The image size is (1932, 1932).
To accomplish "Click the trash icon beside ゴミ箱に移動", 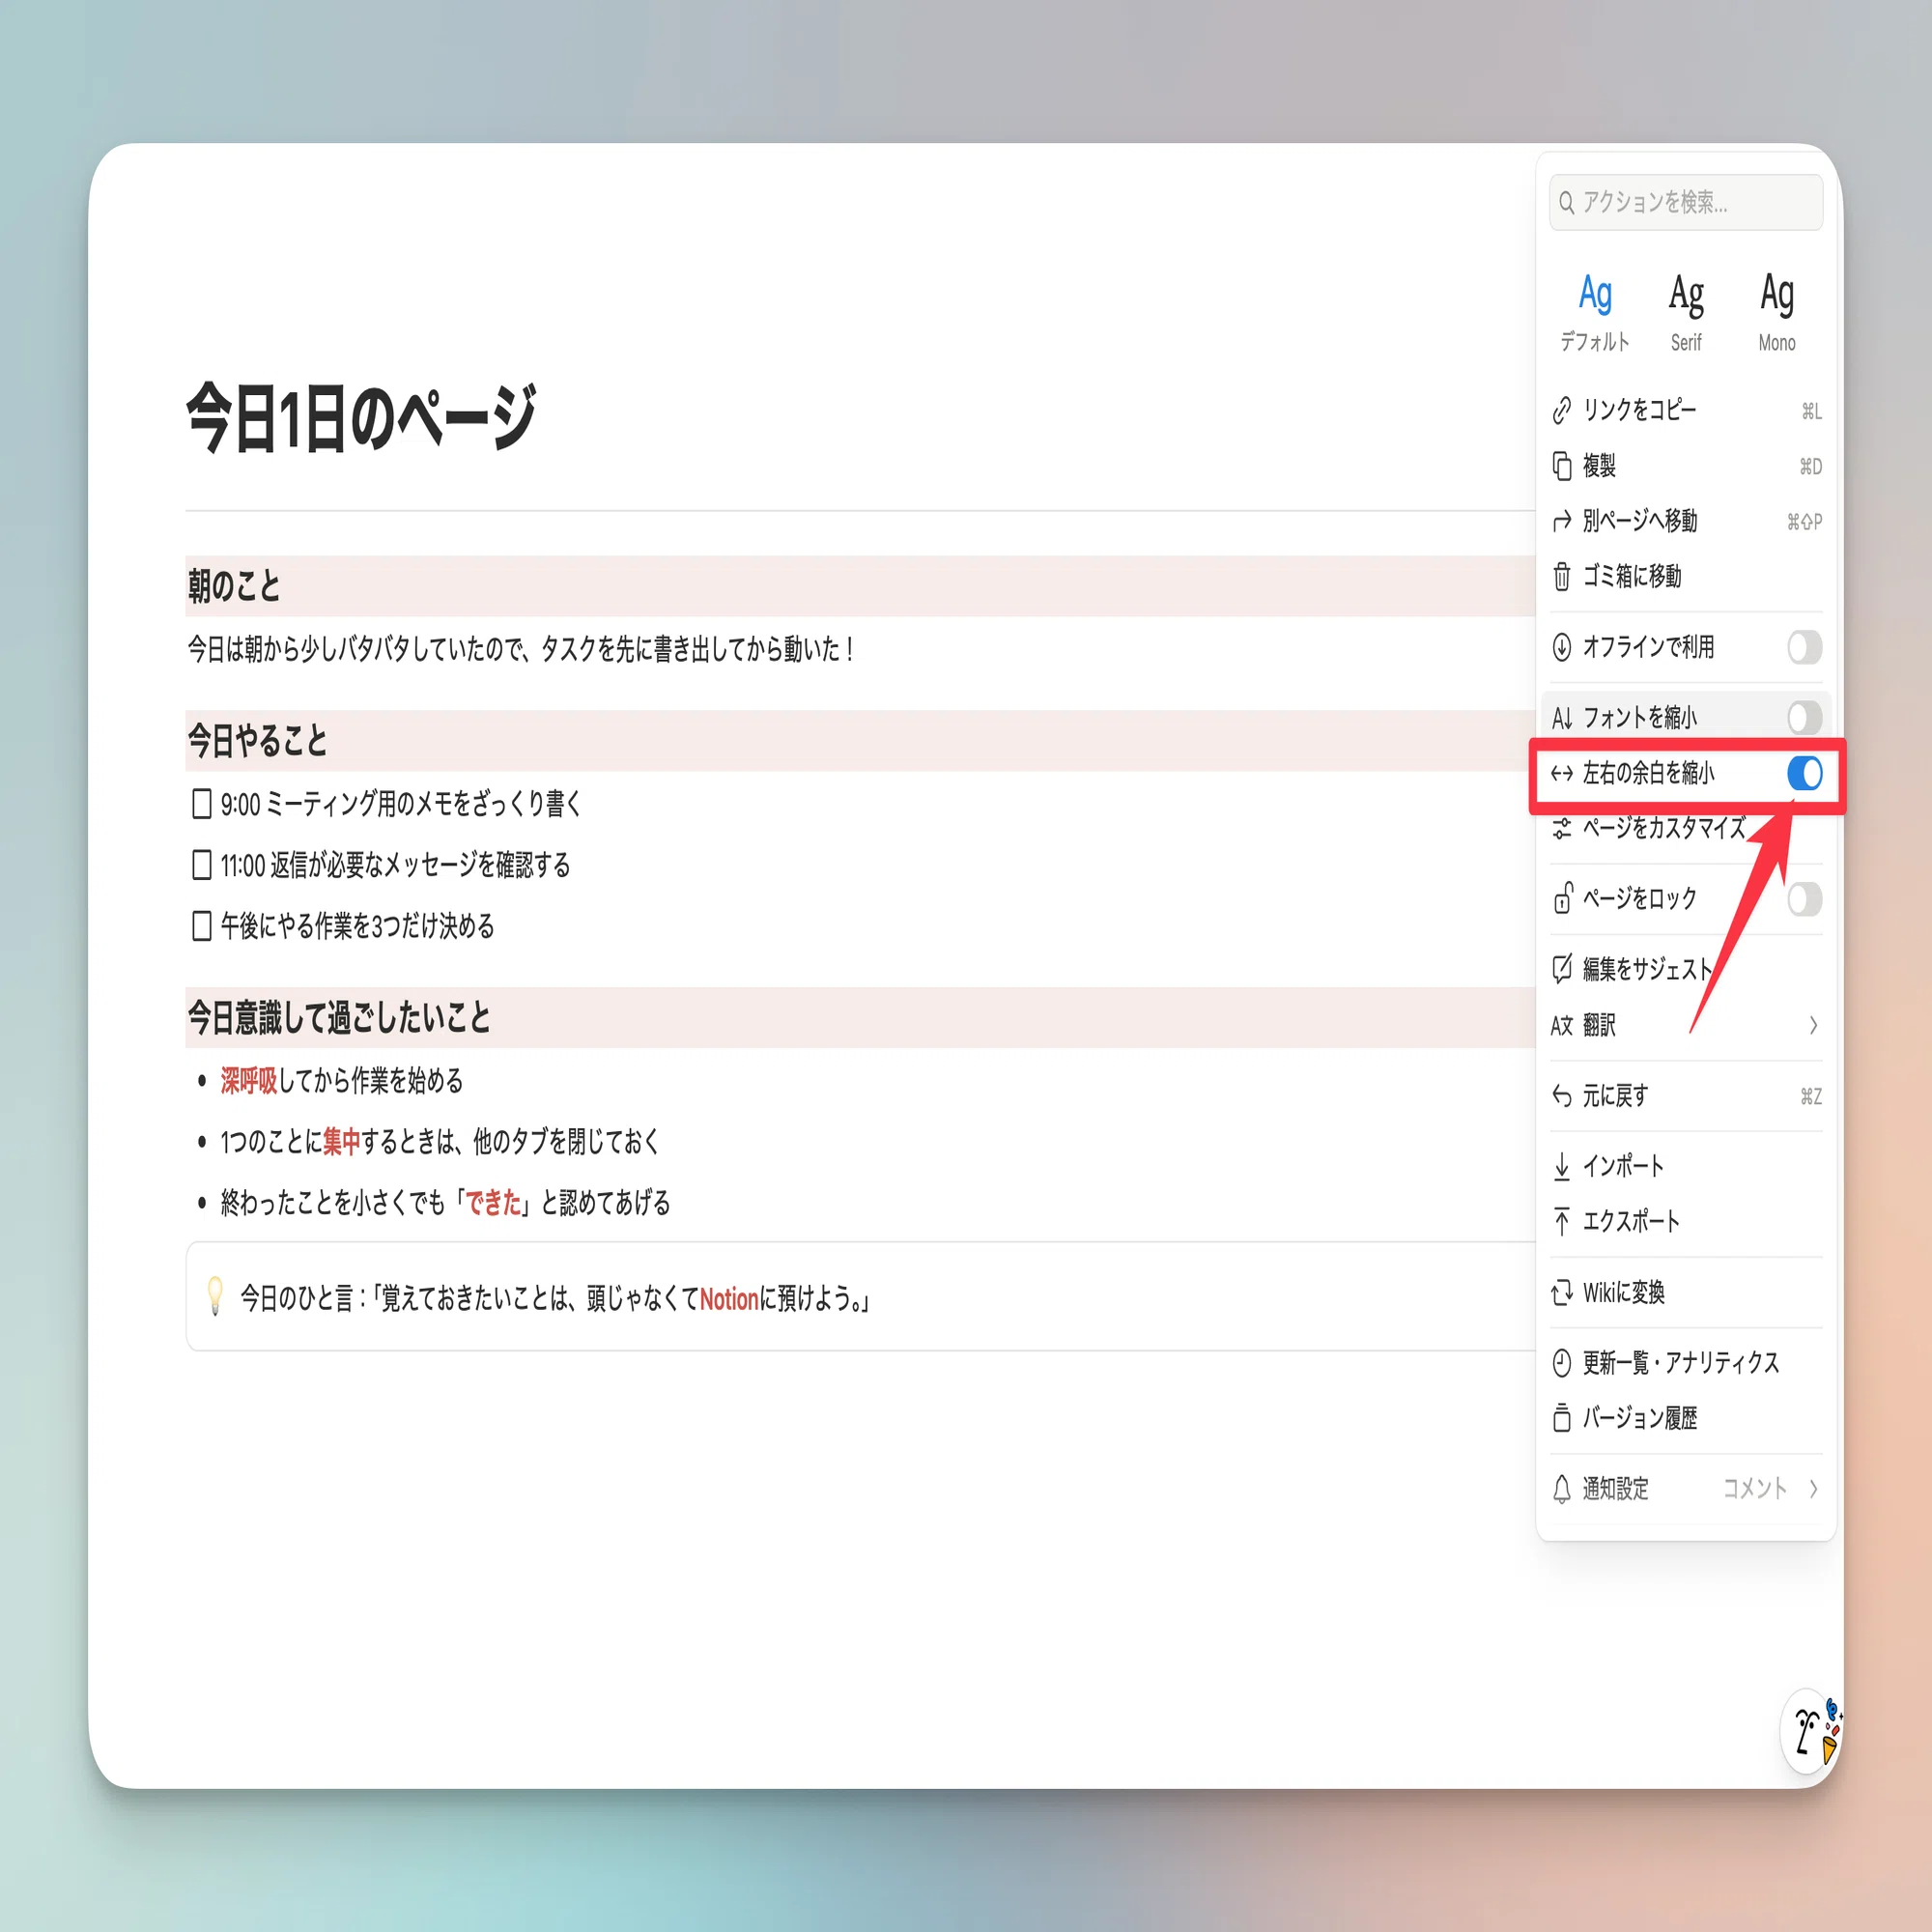I will click(x=1561, y=576).
